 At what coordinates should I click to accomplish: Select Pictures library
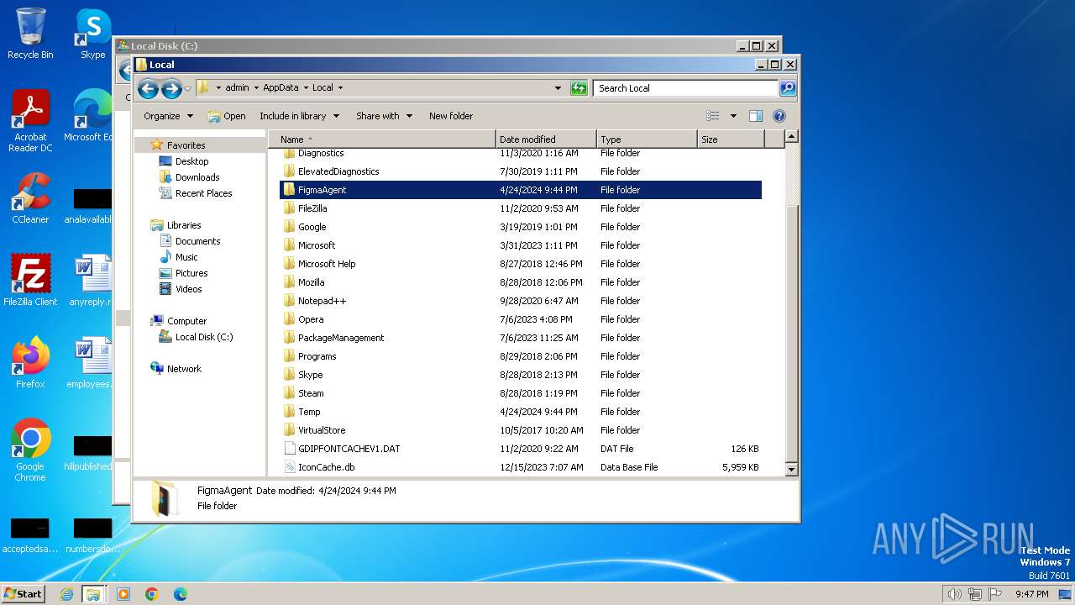(x=191, y=273)
